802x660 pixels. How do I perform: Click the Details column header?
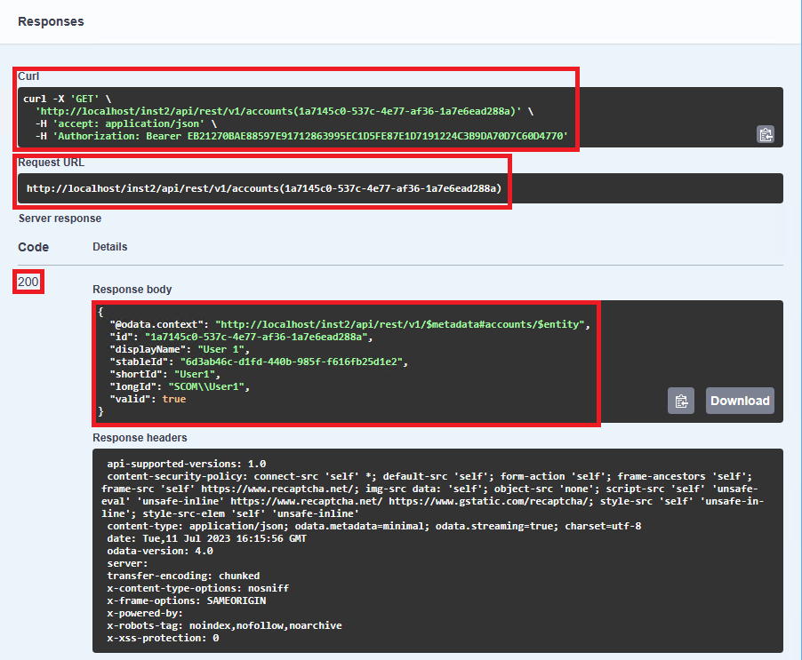pos(110,247)
